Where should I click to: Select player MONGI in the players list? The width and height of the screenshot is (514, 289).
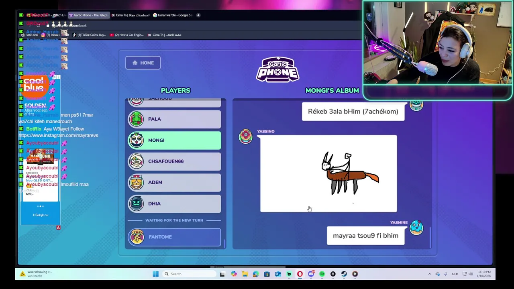174,140
